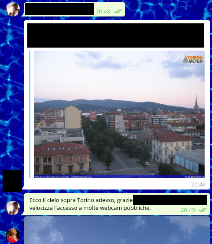This screenshot has width=212, height=244.
Task: Click the redacted link text above webcam image
Action: [x=116, y=35]
